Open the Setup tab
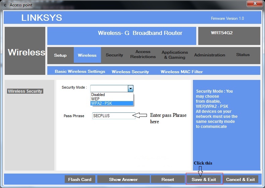This screenshot has height=188, width=265. 60,55
